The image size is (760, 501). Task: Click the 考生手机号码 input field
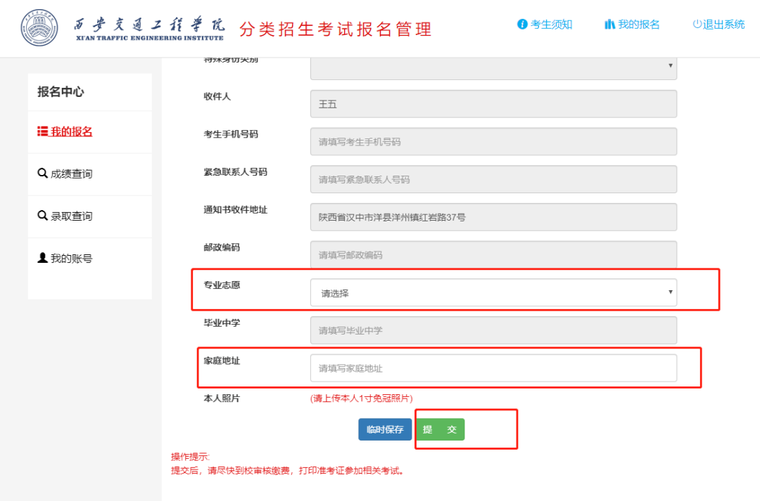(x=493, y=141)
